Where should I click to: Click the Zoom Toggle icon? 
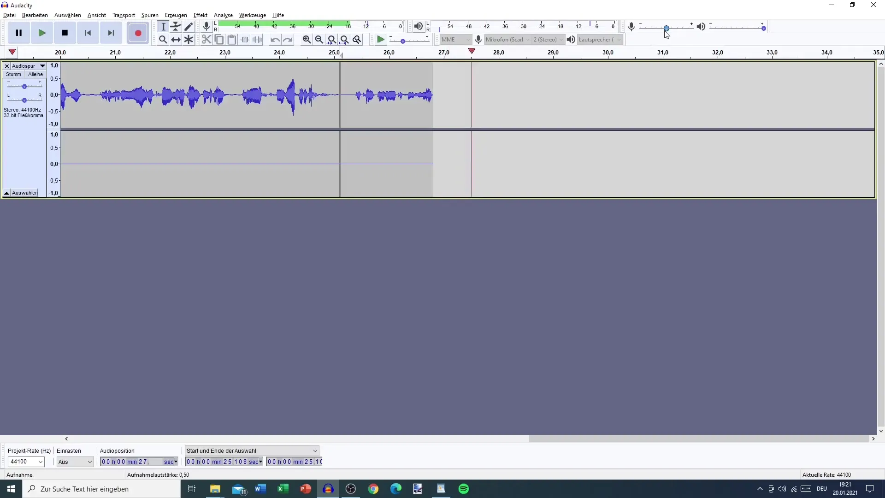(x=357, y=40)
